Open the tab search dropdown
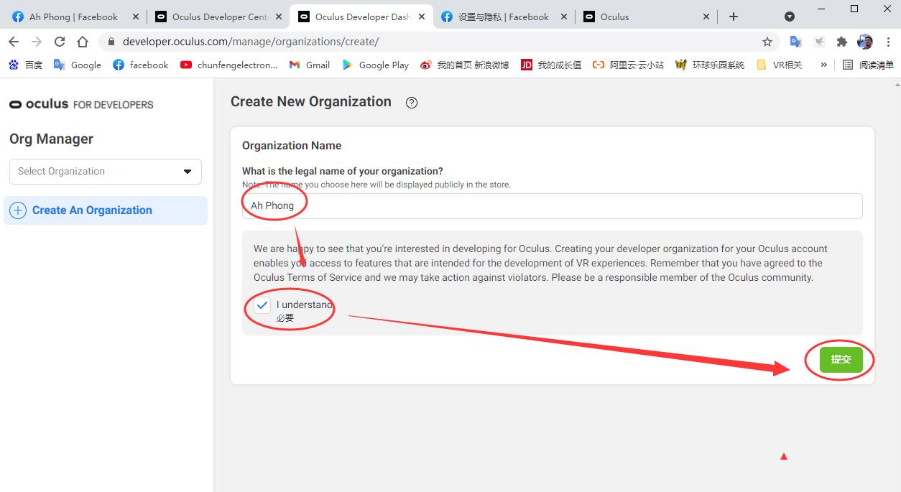901x492 pixels. 790,17
